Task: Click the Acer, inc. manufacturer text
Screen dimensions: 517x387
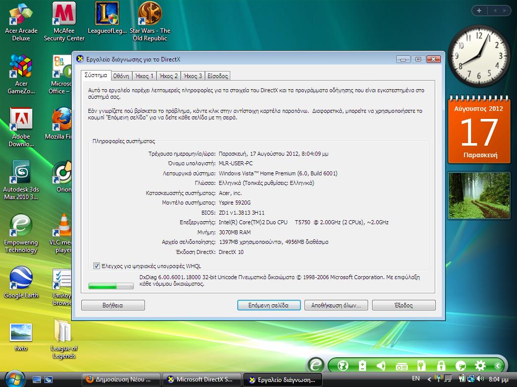Action: (230, 193)
